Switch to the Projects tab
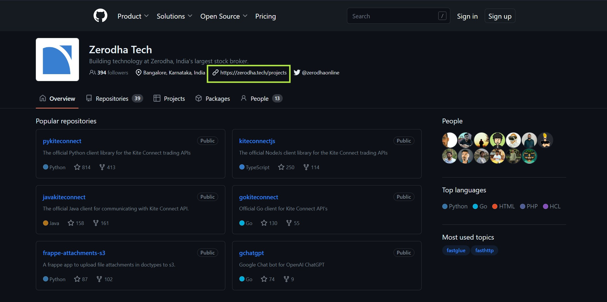The height and width of the screenshot is (302, 607). (x=169, y=98)
